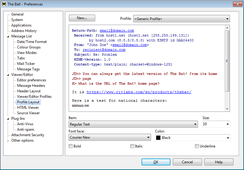Select Address History in the tree
The width and height of the screenshot is (244, 170).
pos(24,31)
